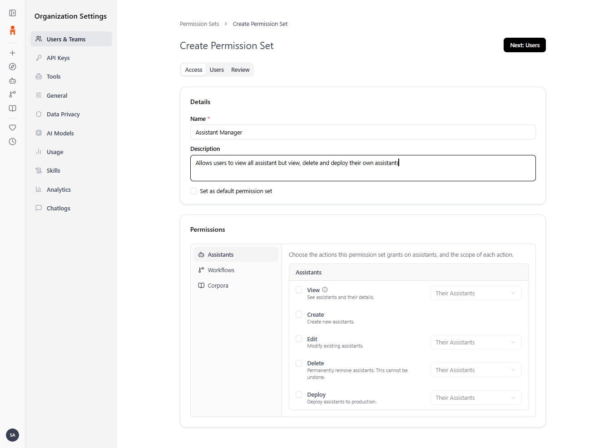Open Analytics settings page
The width and height of the screenshot is (609, 448).
tap(71, 189)
